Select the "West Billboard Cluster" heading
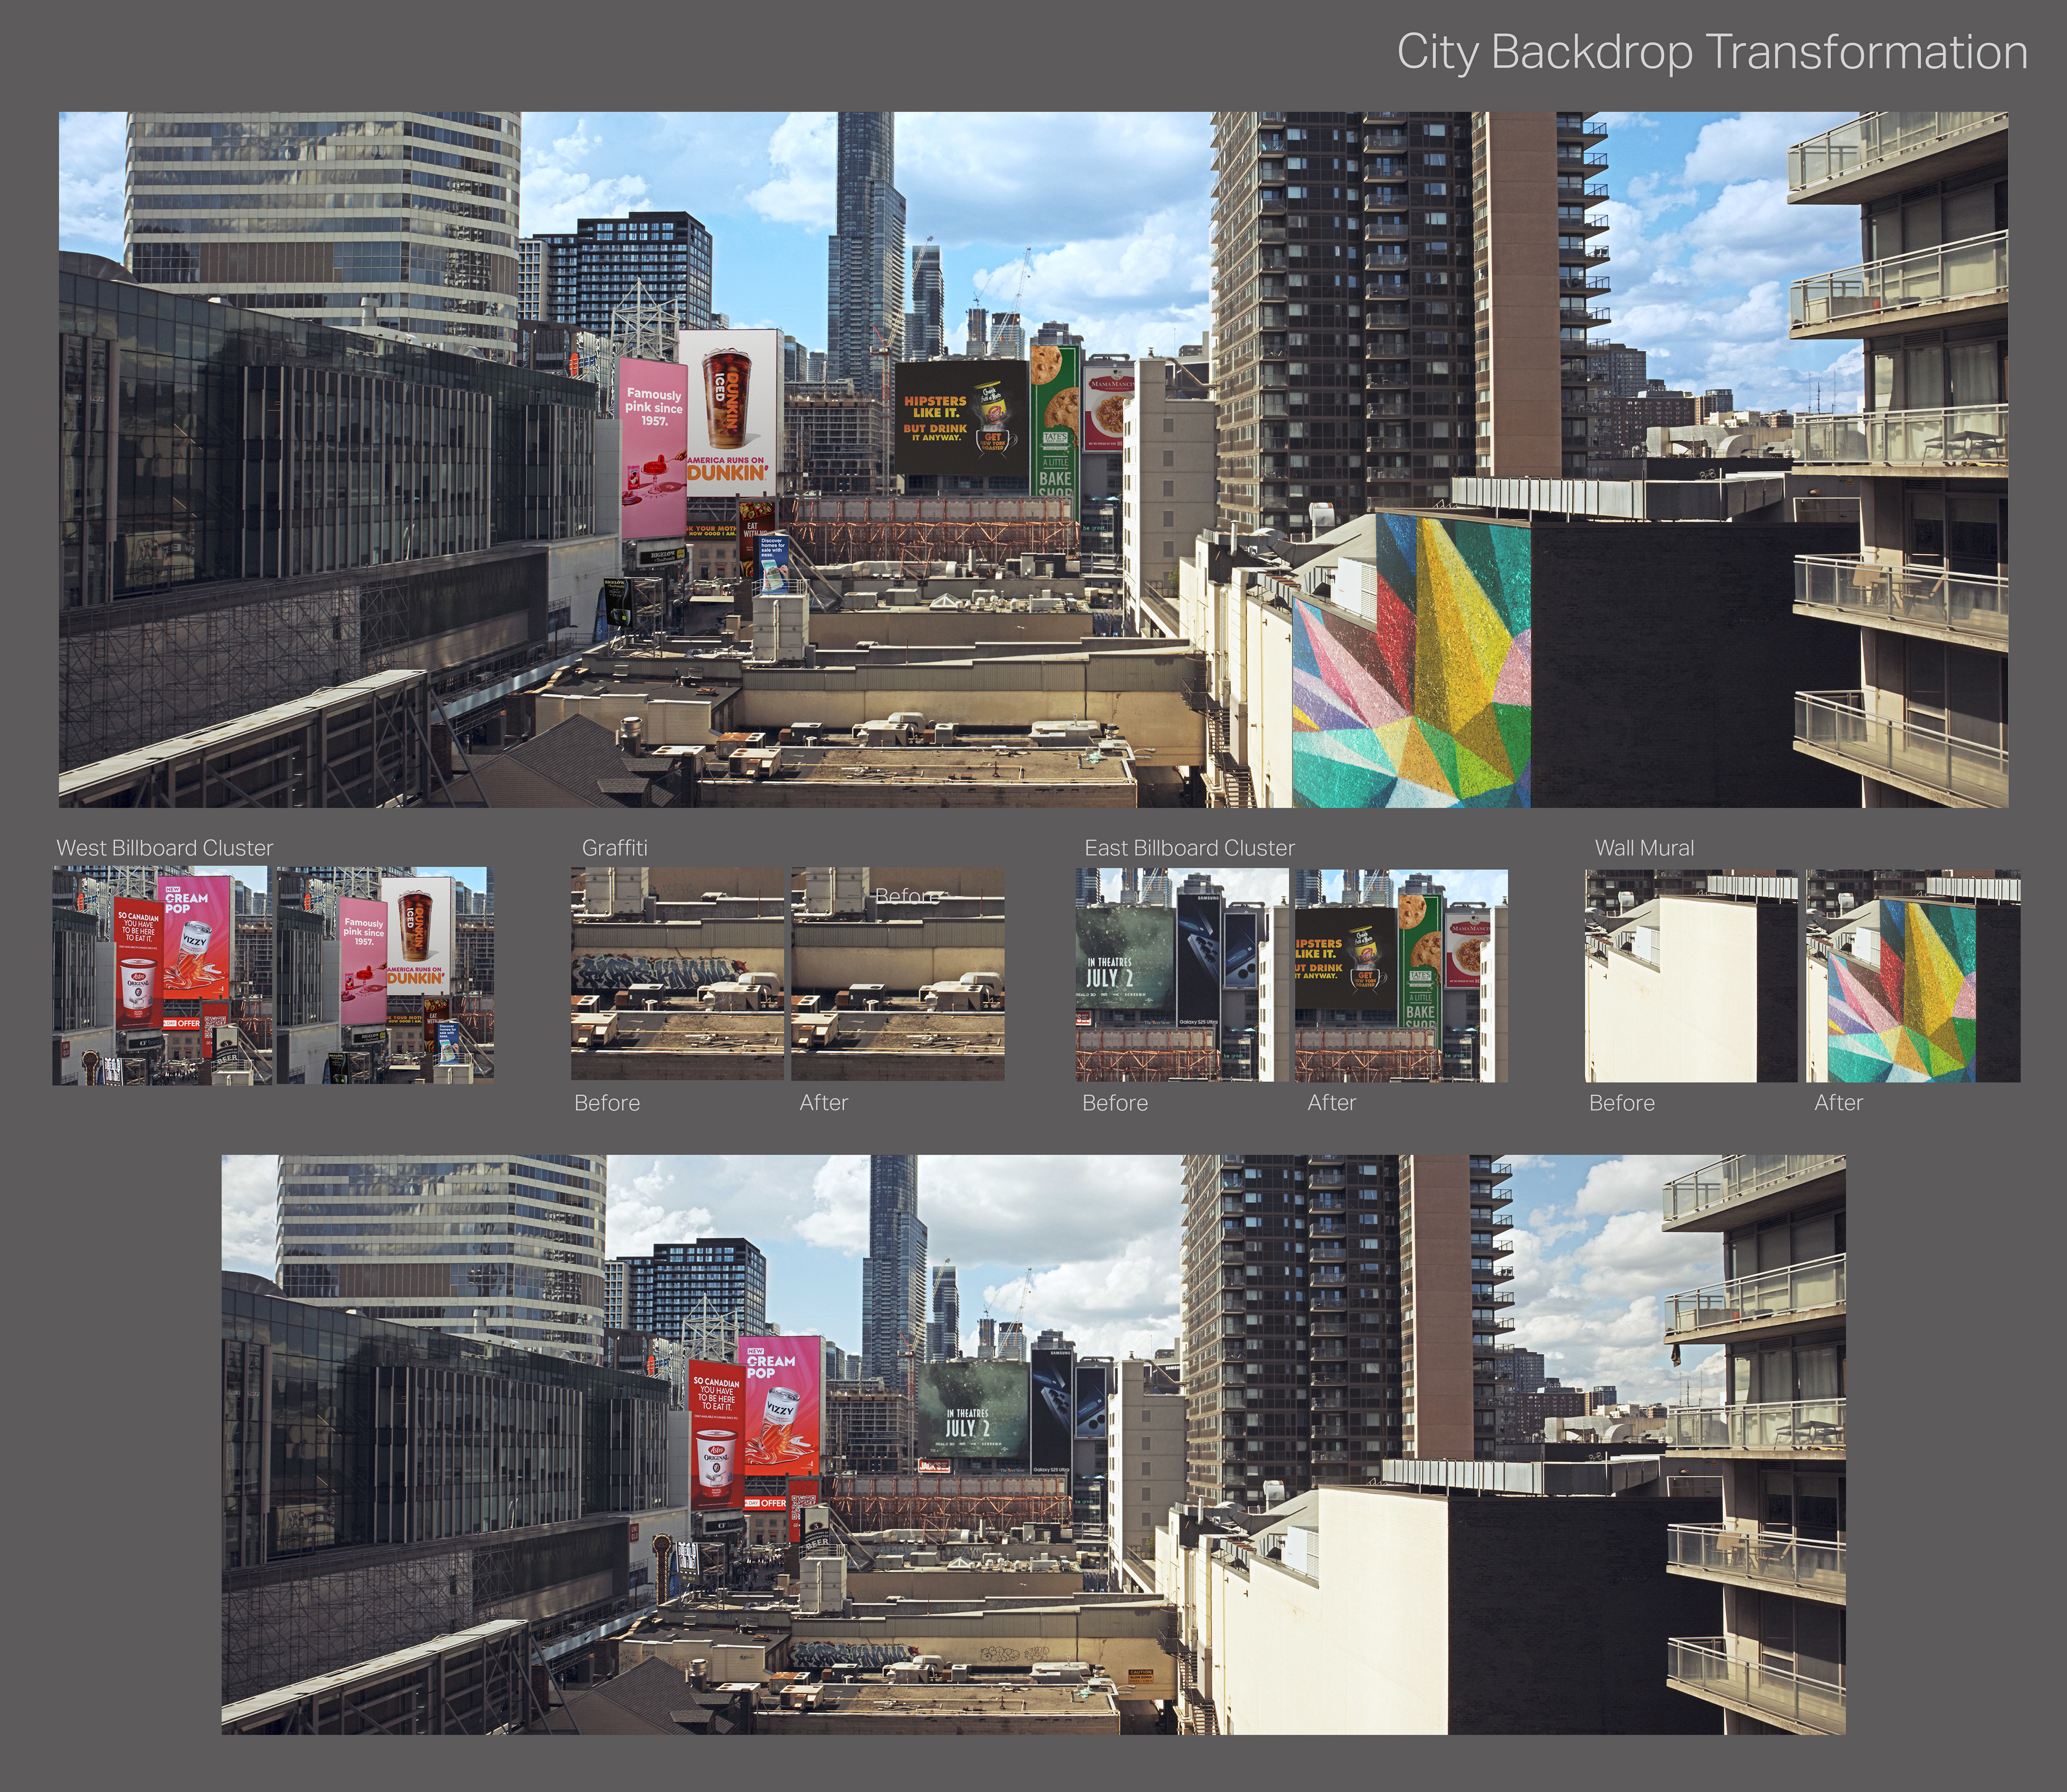Screen dimensions: 2067x1792 click(x=165, y=848)
